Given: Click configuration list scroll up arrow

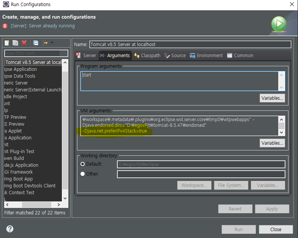Looking at the screenshot, I should coord(65,62).
